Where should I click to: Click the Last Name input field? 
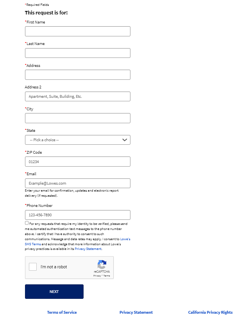pyautogui.click(x=78, y=53)
